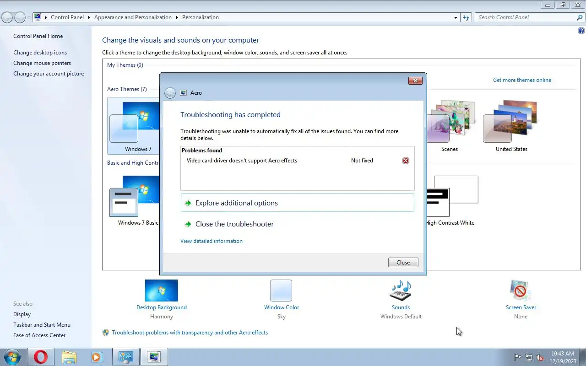
Task: Click the Aero troubleshooter title icon
Action: [184, 93]
